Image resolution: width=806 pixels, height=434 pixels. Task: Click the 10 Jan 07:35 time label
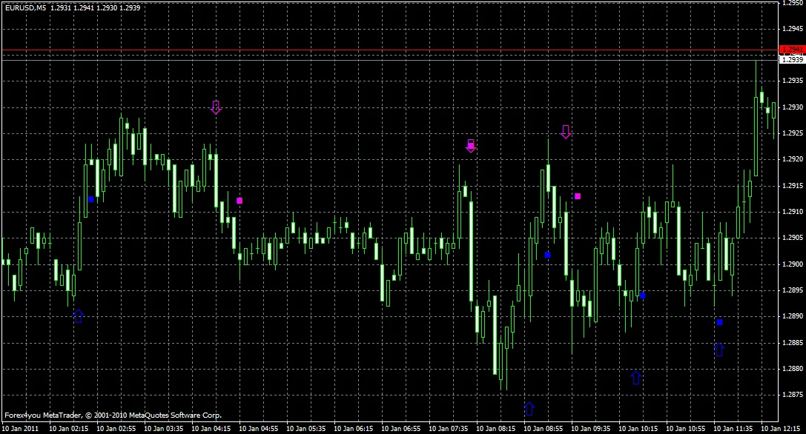point(449,428)
